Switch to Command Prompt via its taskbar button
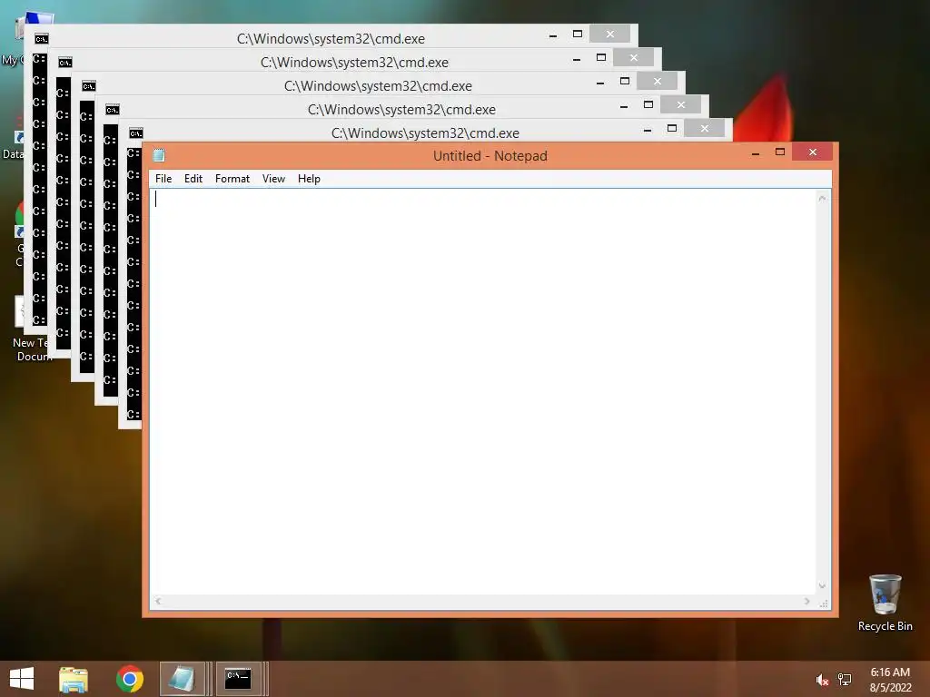 (x=241, y=679)
